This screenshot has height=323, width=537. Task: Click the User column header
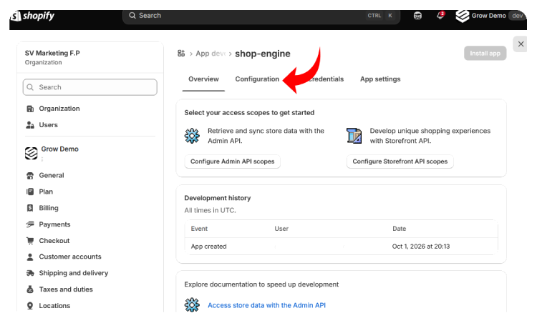click(281, 229)
